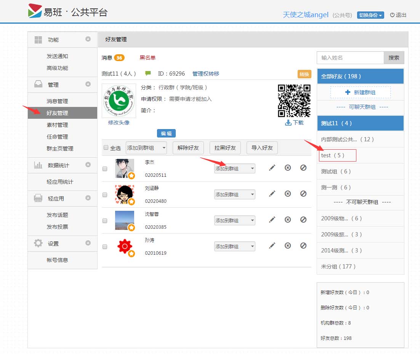420x354 pixels.
Task: Click the QR code image
Action: 294,101
